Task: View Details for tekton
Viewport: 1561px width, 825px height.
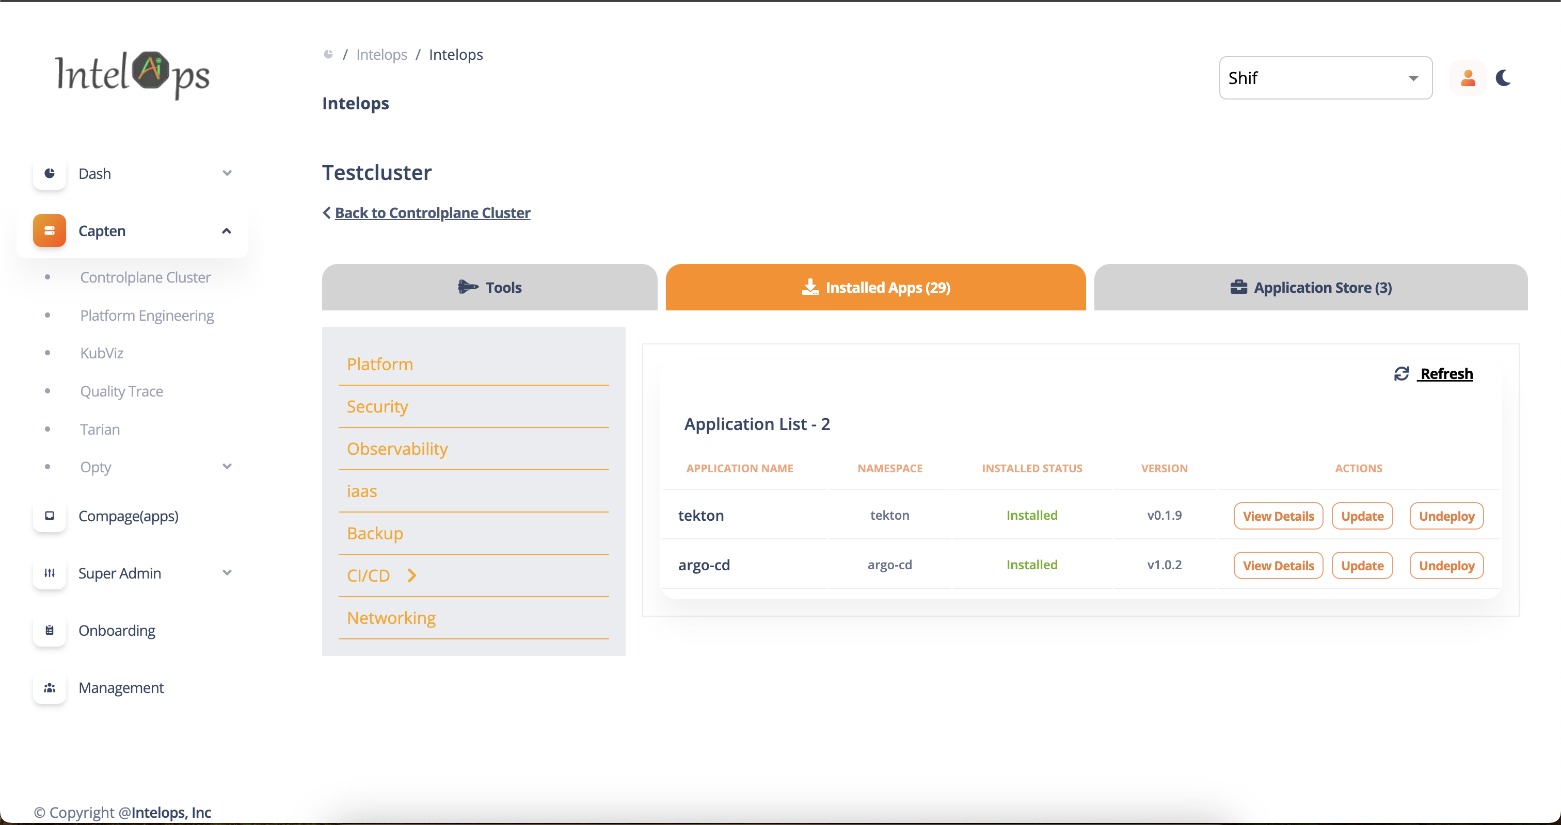Action: 1279,516
